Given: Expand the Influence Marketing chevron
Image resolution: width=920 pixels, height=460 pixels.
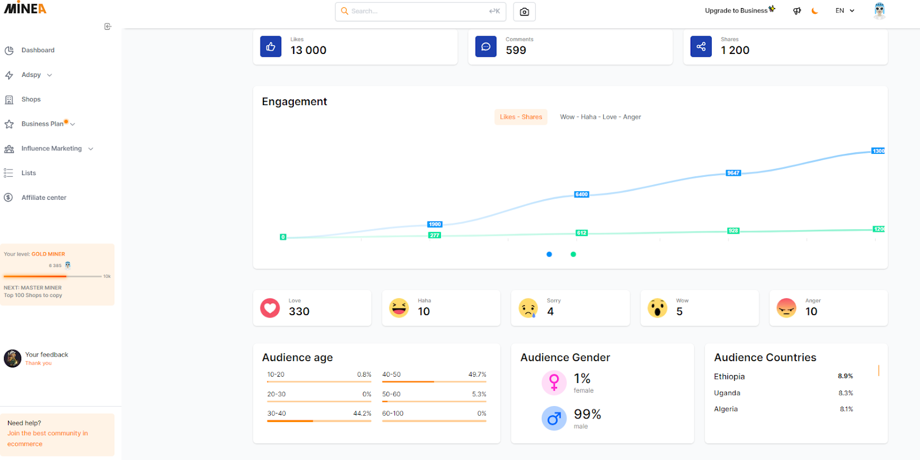Looking at the screenshot, I should coord(91,149).
